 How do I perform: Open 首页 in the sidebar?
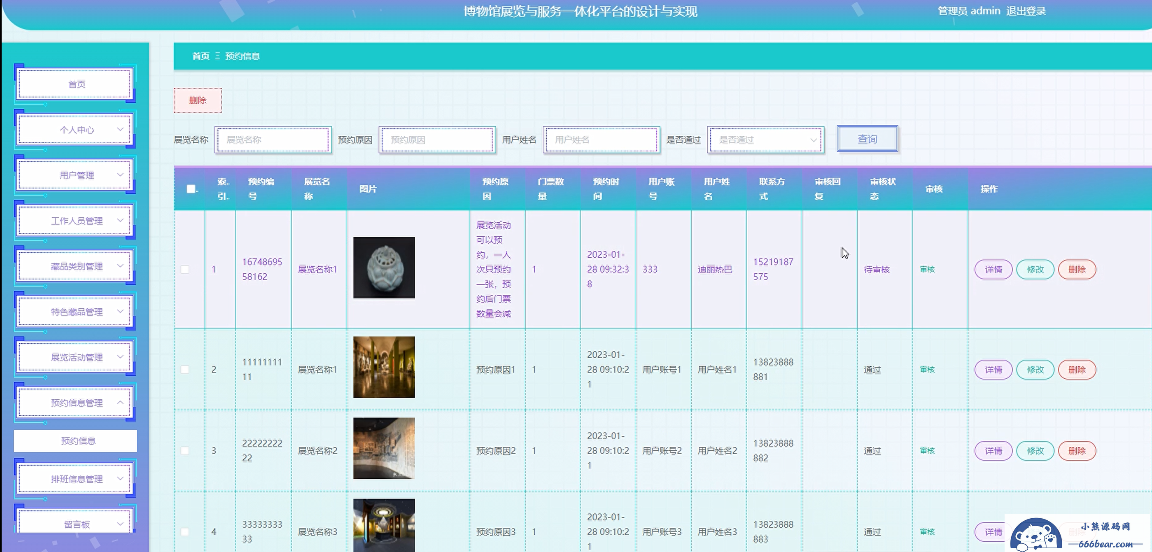tap(75, 84)
